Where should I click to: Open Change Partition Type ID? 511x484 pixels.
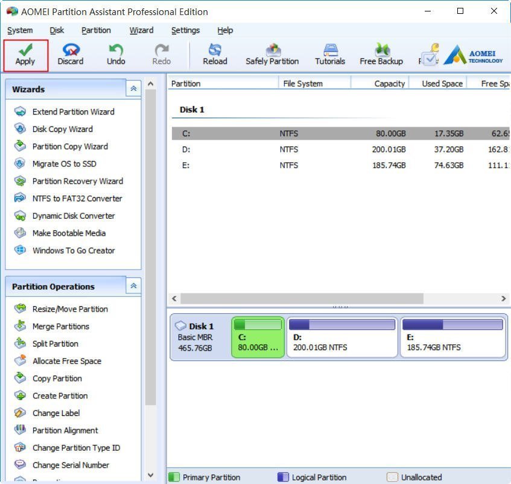pyautogui.click(x=68, y=448)
